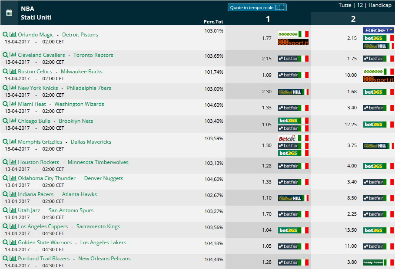The height and width of the screenshot is (269, 395).
Task: Click the column 1 header
Action: pyautogui.click(x=268, y=19)
